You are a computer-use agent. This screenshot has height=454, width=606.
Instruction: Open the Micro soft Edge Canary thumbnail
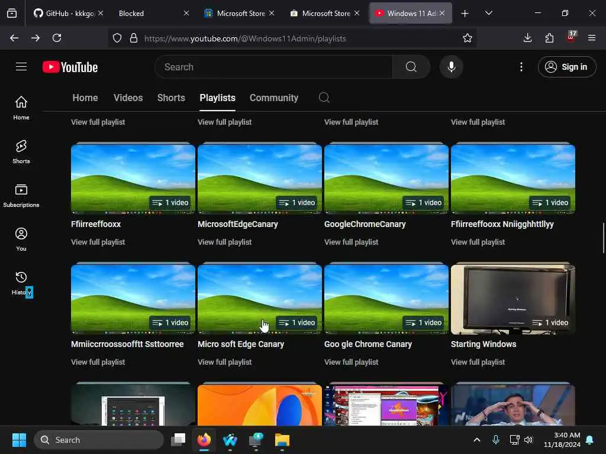coord(260,299)
